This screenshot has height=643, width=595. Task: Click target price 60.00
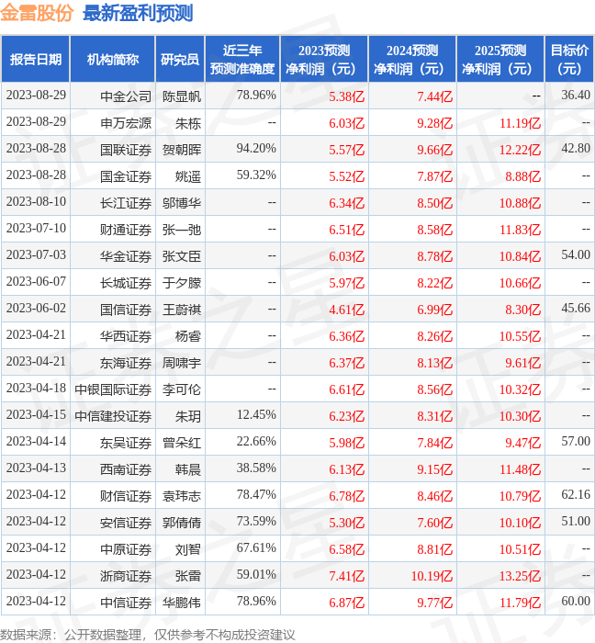(576, 602)
